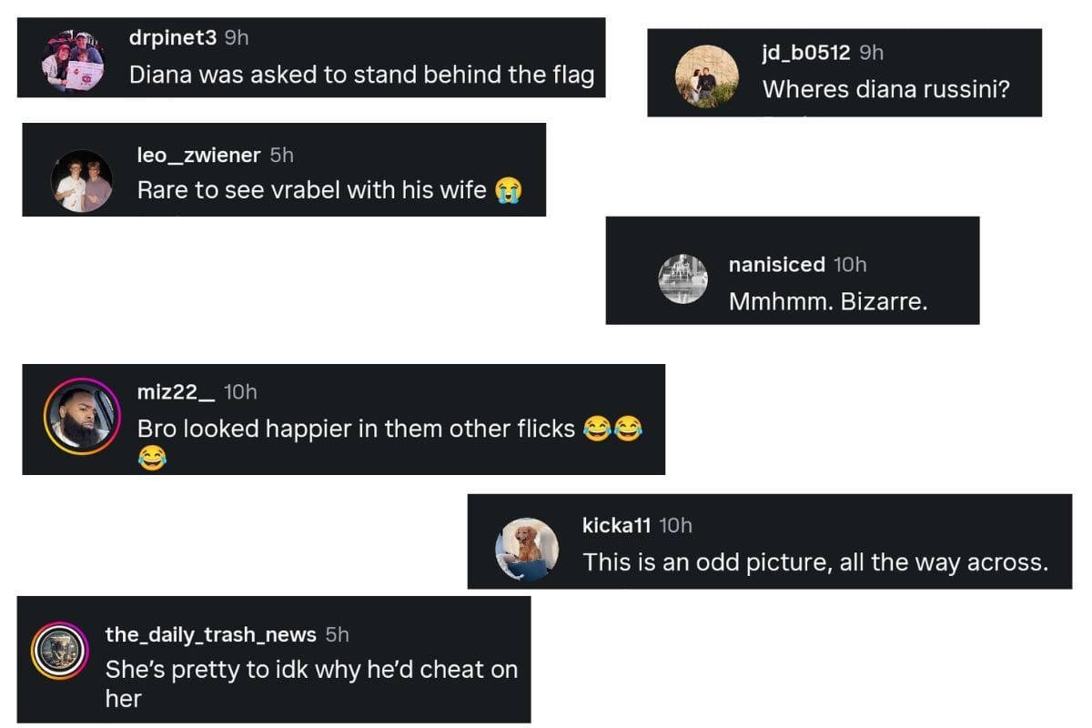
Task: Select the 'Diana was asked to stand' comment
Action: (x=361, y=75)
